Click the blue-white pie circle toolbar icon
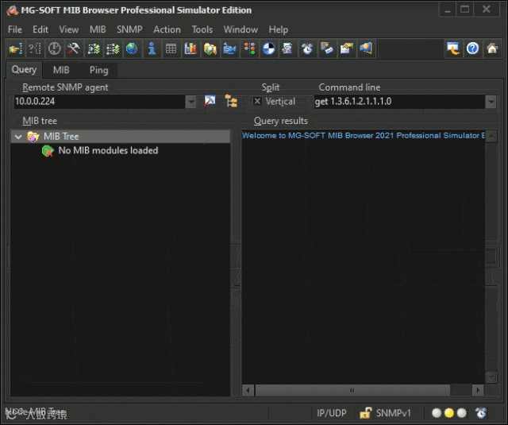The image size is (508, 425). pyautogui.click(x=268, y=48)
